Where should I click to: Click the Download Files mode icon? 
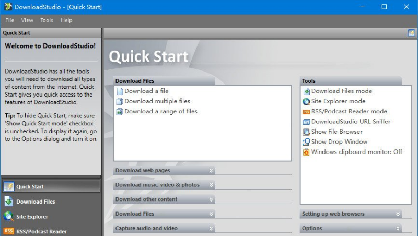[x=306, y=91]
